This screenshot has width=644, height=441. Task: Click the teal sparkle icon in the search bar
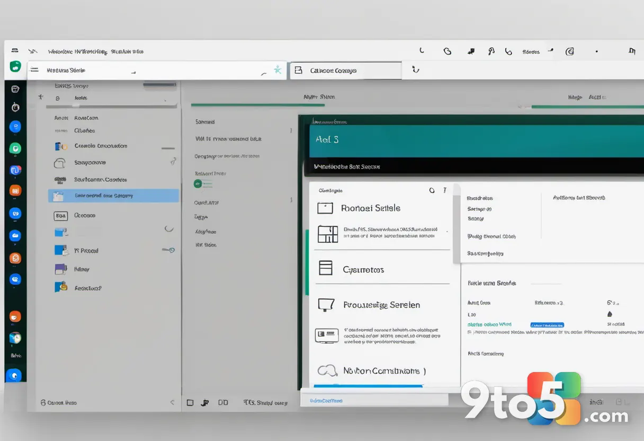[x=277, y=69]
